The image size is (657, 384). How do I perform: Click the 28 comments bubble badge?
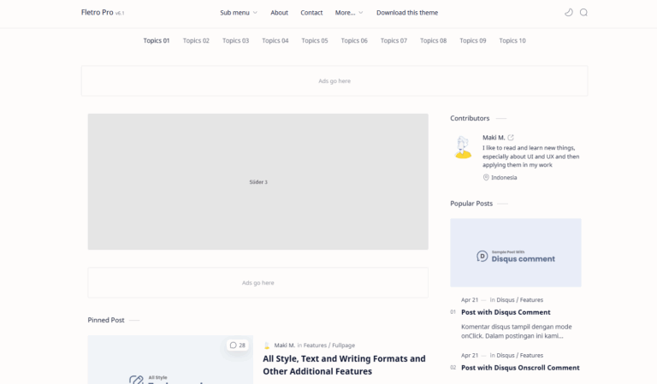click(x=237, y=346)
